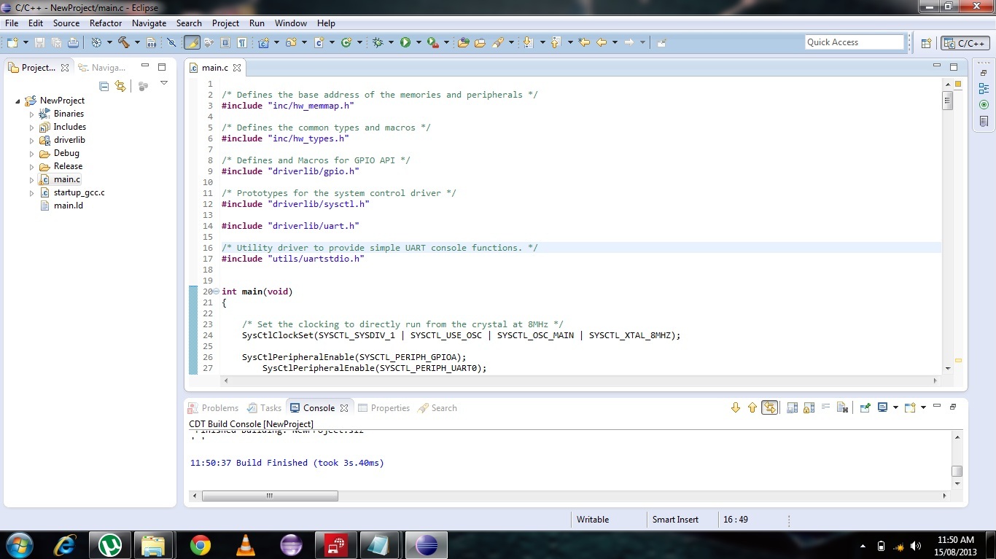Switch to the Search tab
This screenshot has width=996, height=559.
click(437, 408)
